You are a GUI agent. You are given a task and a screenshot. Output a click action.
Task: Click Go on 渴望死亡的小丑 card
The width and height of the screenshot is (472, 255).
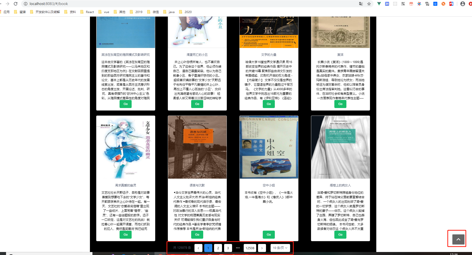(x=197, y=104)
